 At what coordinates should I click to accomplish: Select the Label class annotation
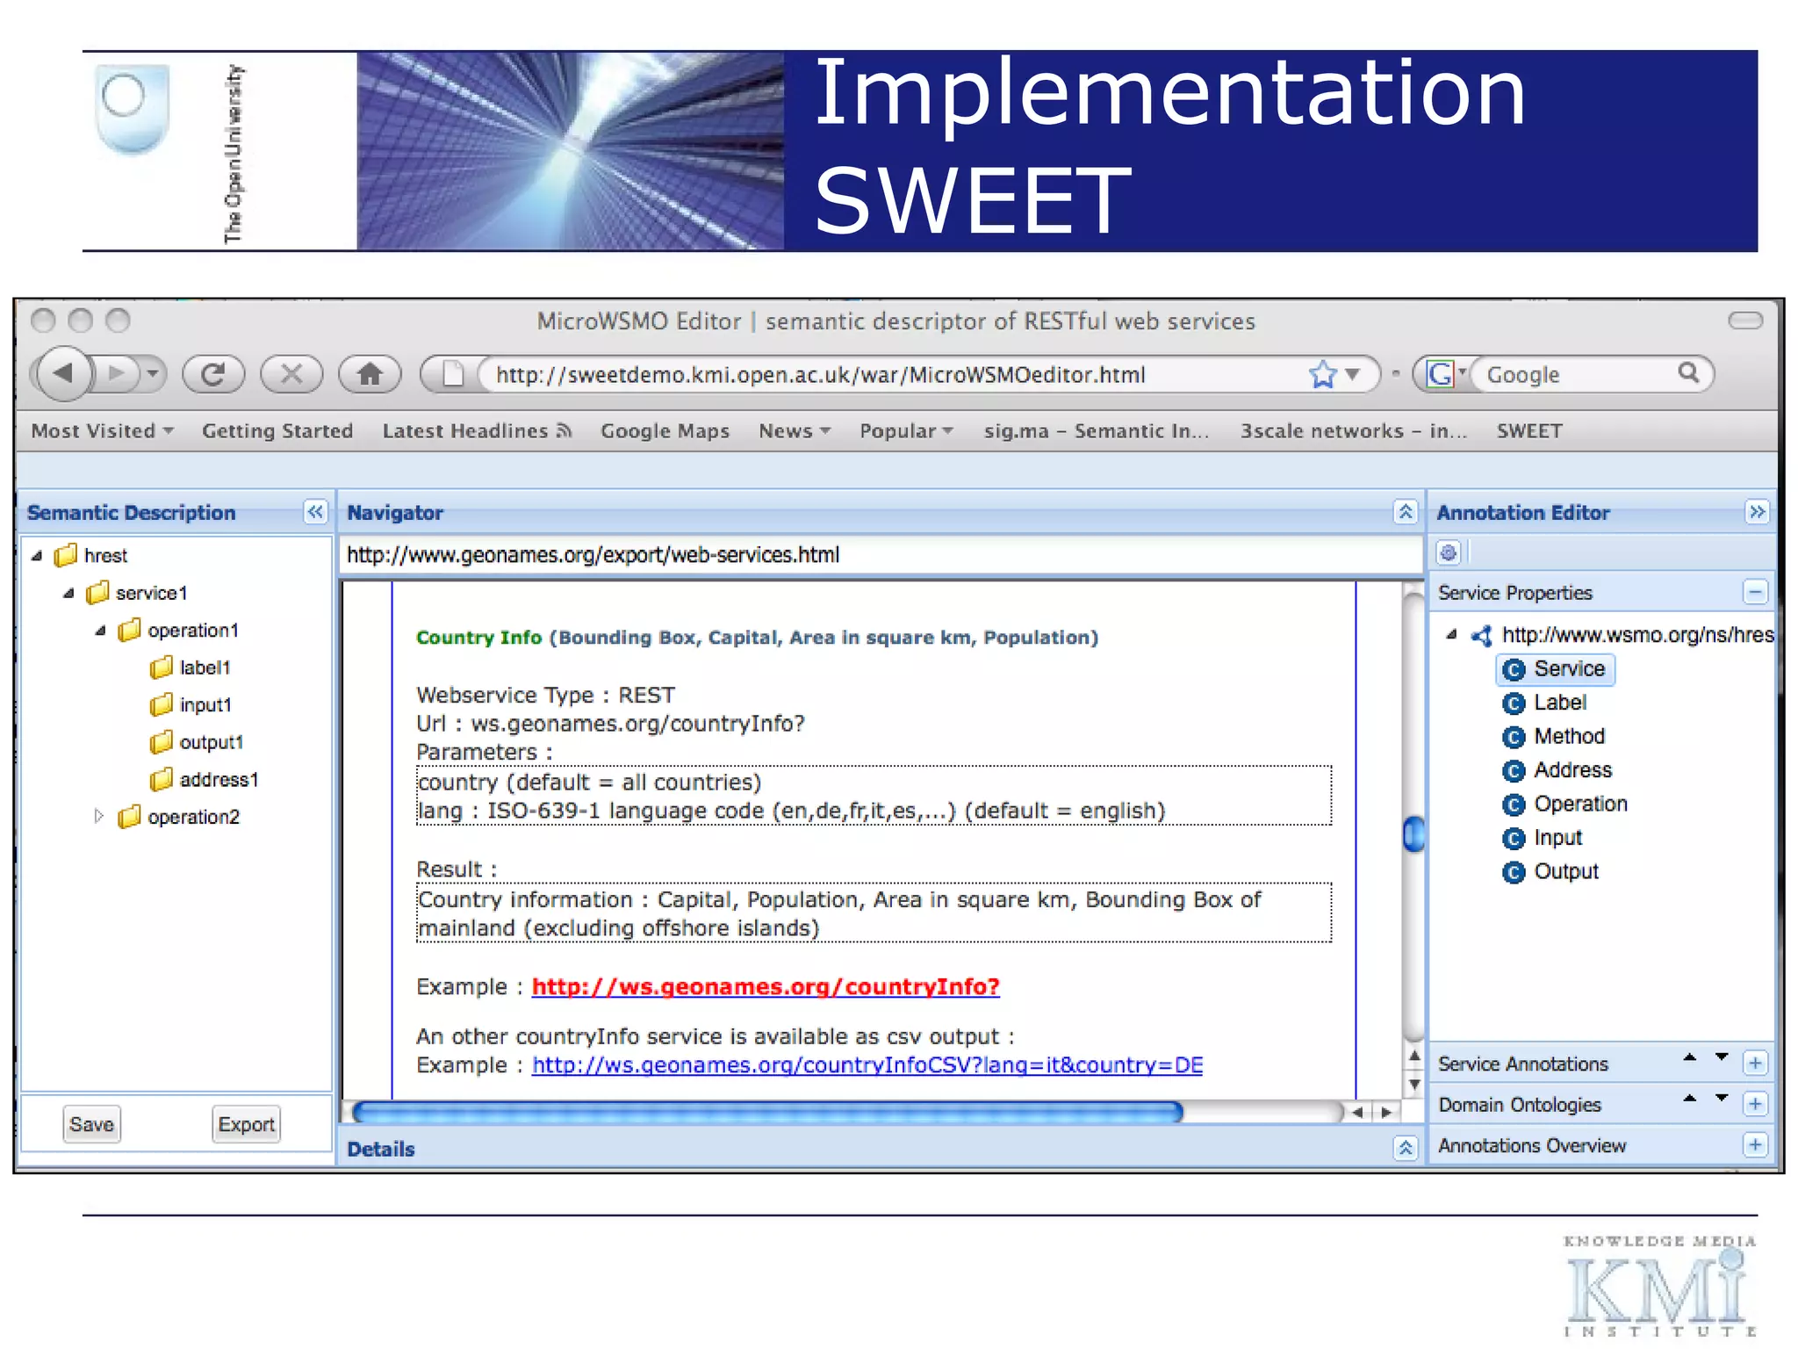click(1544, 703)
